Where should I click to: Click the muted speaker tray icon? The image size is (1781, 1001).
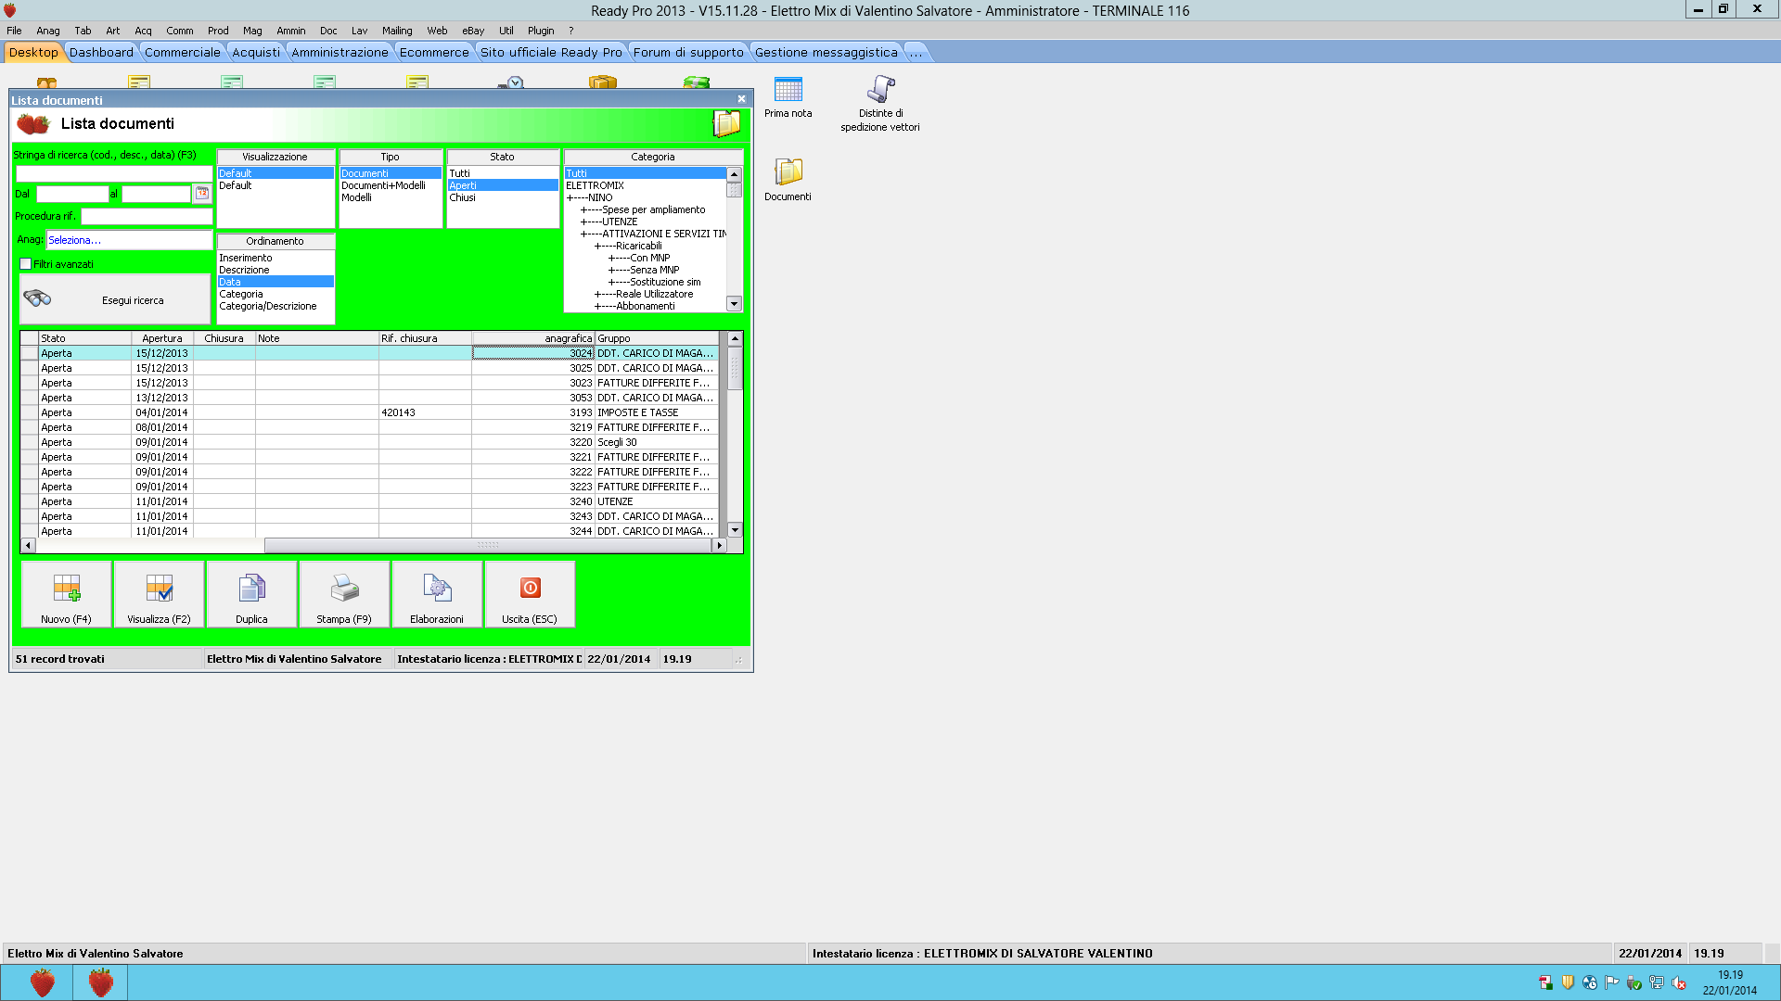coord(1679,983)
